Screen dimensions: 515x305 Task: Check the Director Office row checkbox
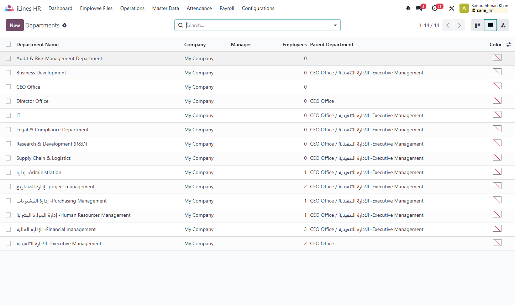coord(8,101)
